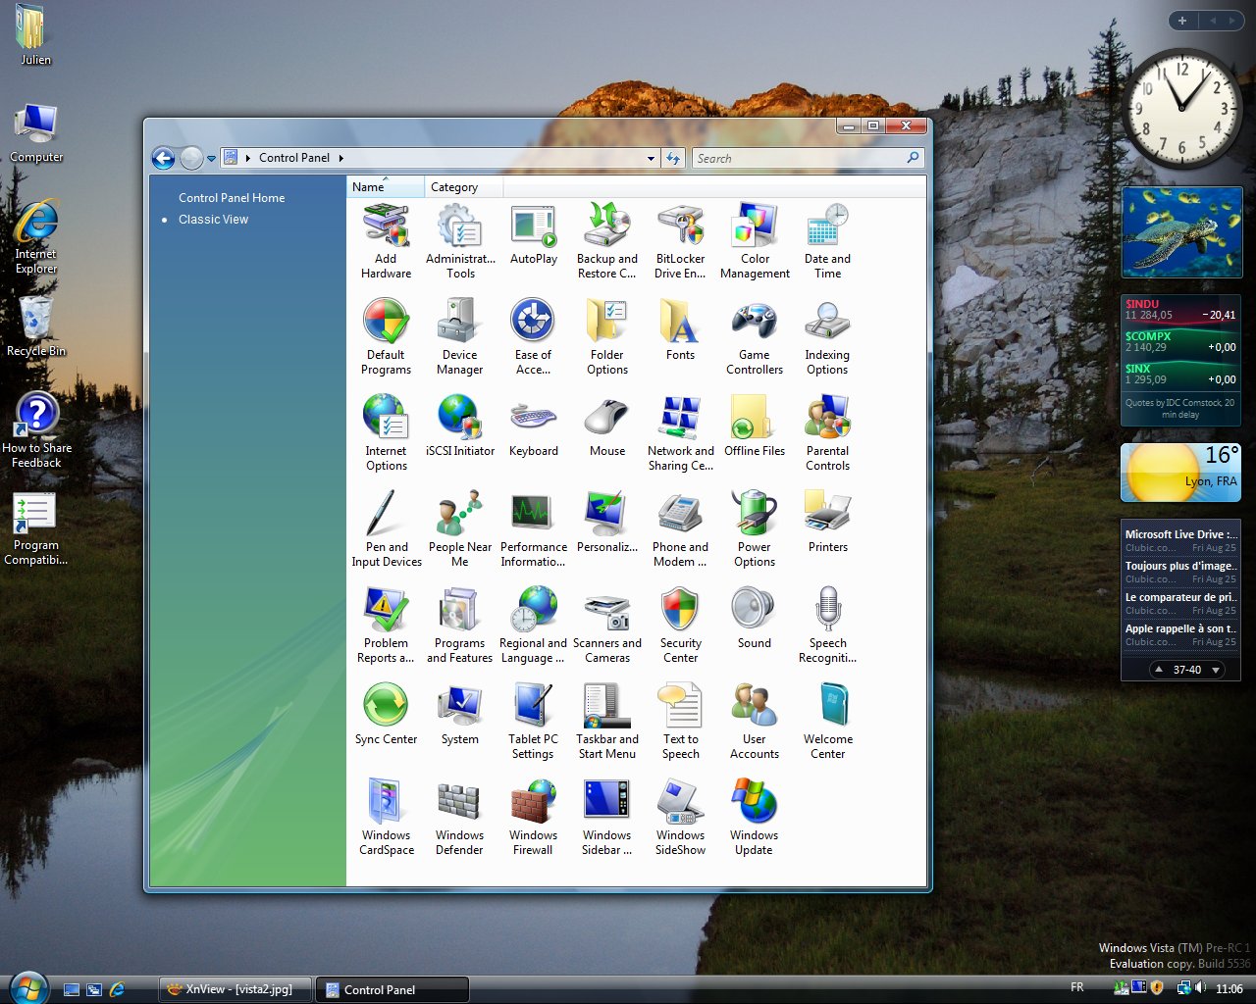1256x1004 pixels.
Task: Open the Fonts folder icon
Action: 680,330
